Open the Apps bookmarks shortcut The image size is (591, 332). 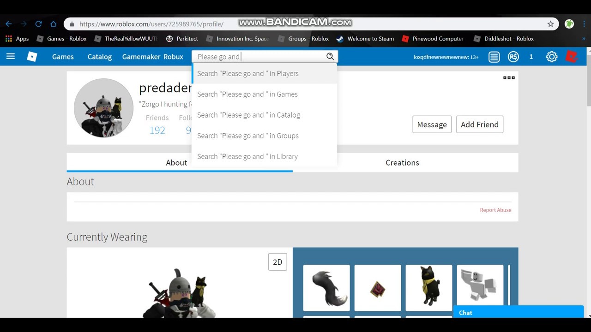[x=17, y=39]
